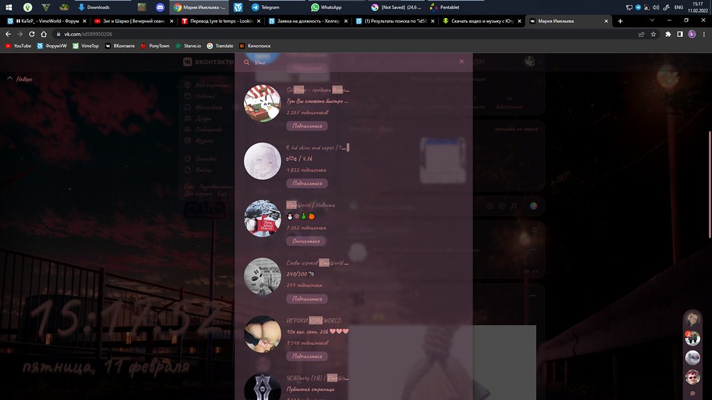Clear the Vime search with X
This screenshot has height=400, width=712.
461,62
